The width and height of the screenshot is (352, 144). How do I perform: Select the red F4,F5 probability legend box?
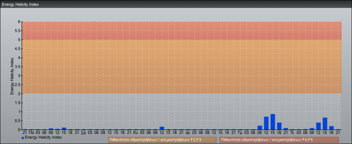tap(279, 140)
